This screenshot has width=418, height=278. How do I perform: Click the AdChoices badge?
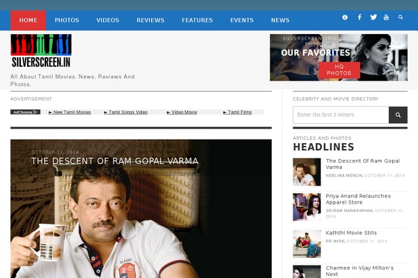point(25,112)
